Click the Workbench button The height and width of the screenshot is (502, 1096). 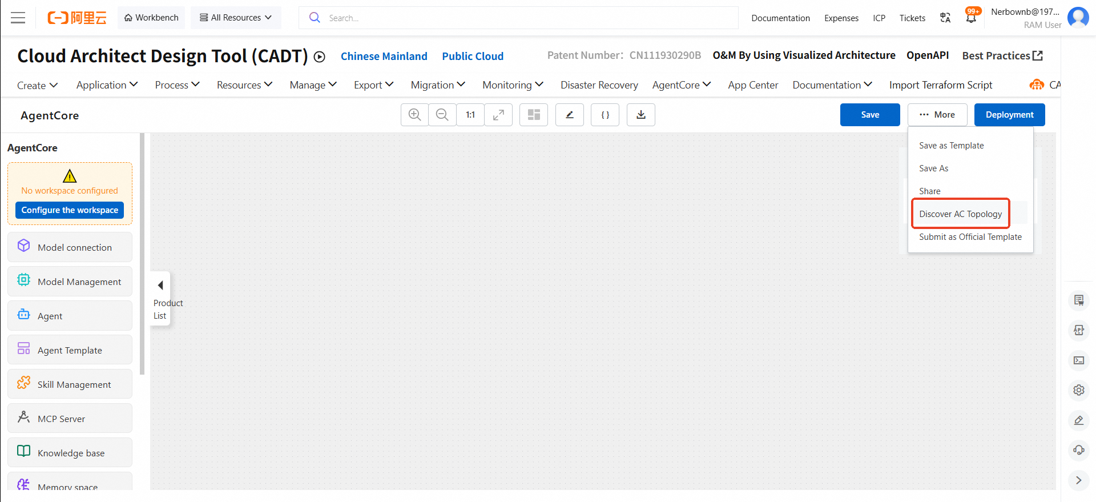tap(151, 18)
